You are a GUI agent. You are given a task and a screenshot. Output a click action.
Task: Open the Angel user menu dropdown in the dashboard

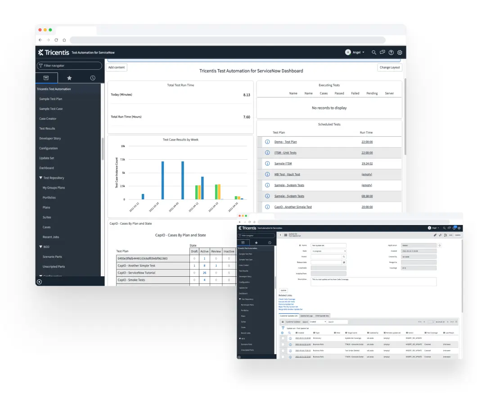(x=355, y=52)
